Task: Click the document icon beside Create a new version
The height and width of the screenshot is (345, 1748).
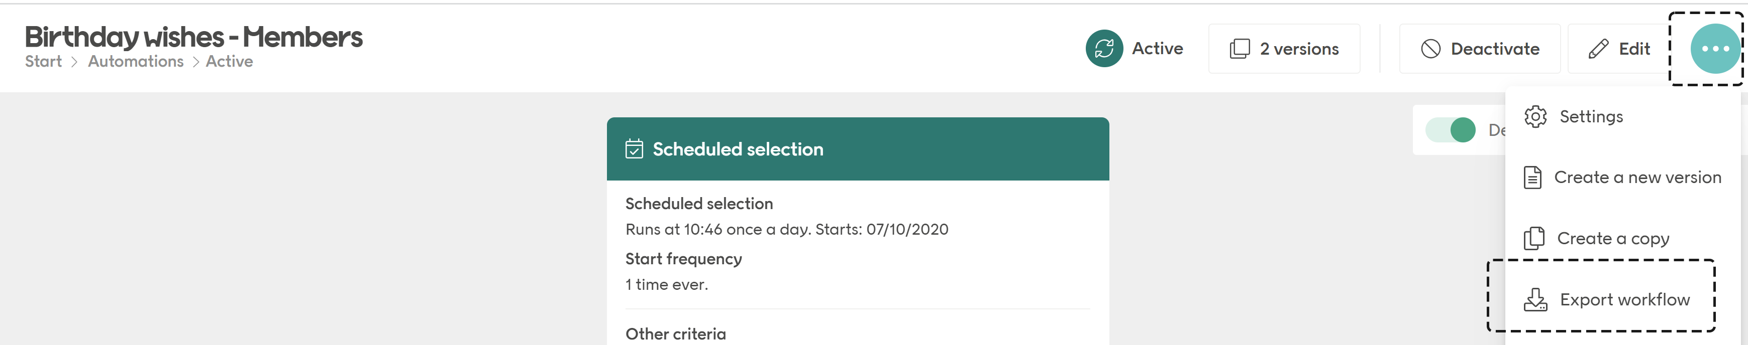Action: click(x=1533, y=177)
